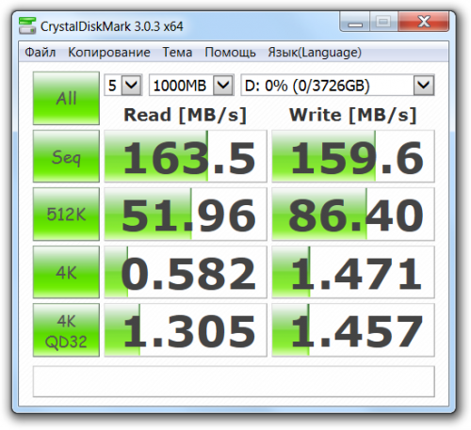Expand the D: drive selection dropdown
Viewport: 471px width, 430px height.
337,85
